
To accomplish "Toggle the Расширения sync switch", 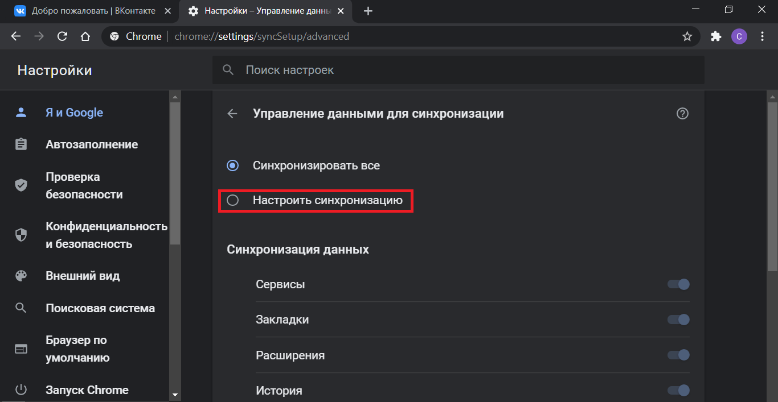I will pos(678,355).
